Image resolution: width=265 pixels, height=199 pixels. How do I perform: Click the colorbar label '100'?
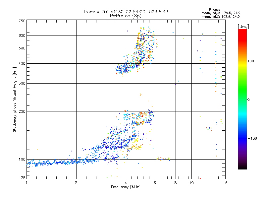tap(251, 61)
